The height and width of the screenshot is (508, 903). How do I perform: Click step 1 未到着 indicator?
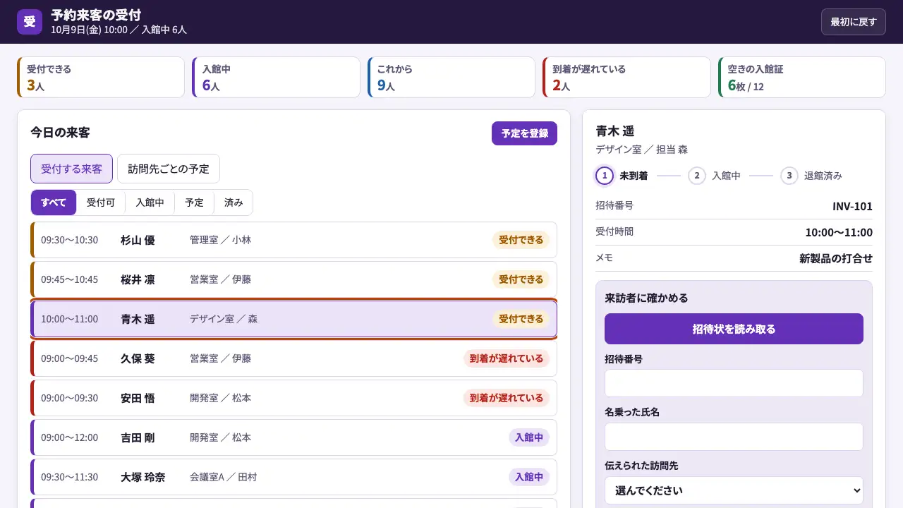coord(622,176)
